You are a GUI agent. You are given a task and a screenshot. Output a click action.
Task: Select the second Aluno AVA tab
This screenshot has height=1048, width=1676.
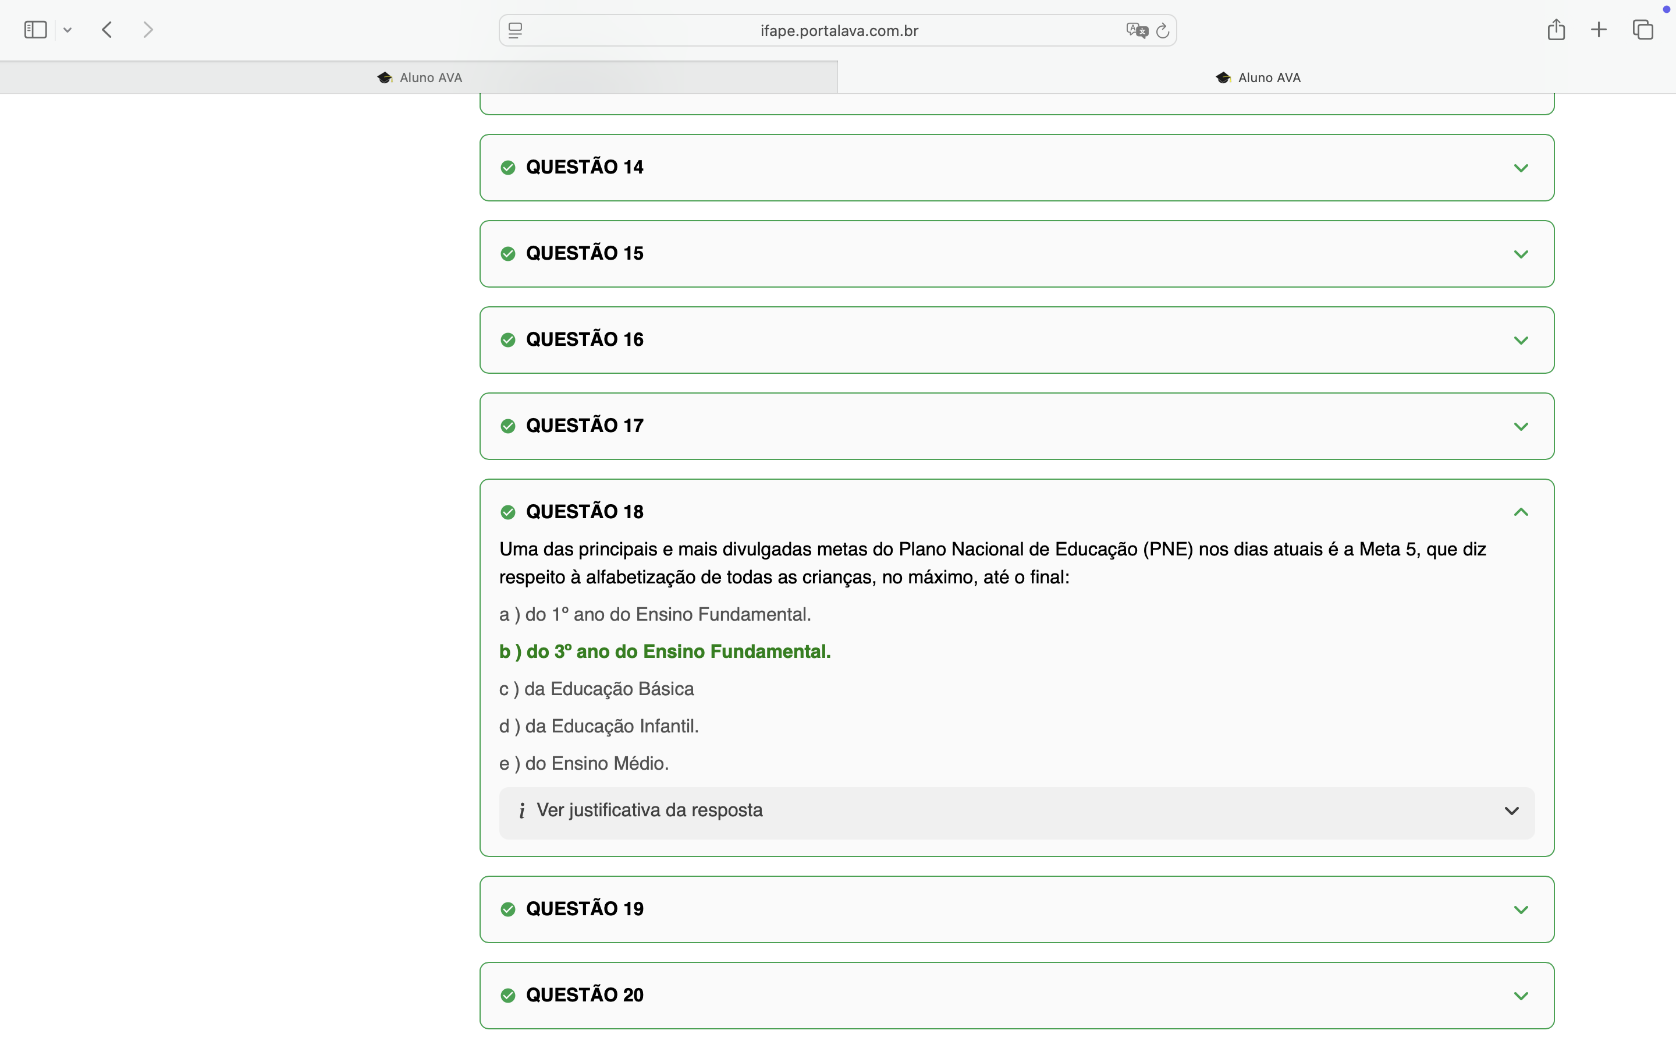[x=1257, y=77]
